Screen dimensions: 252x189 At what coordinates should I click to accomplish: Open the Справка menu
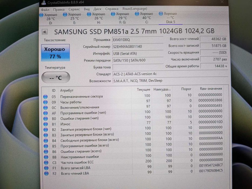click(112, 9)
